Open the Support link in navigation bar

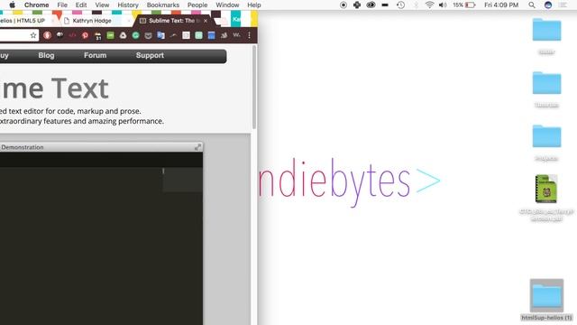tap(150, 55)
